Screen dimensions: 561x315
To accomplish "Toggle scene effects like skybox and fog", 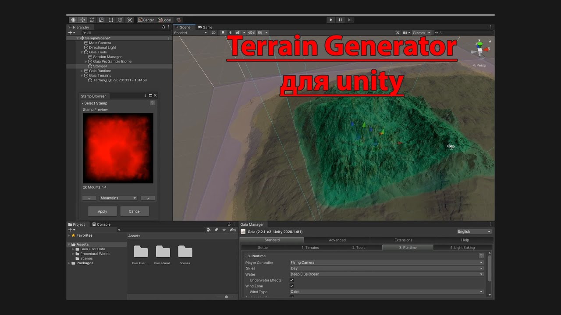I will [x=238, y=33].
